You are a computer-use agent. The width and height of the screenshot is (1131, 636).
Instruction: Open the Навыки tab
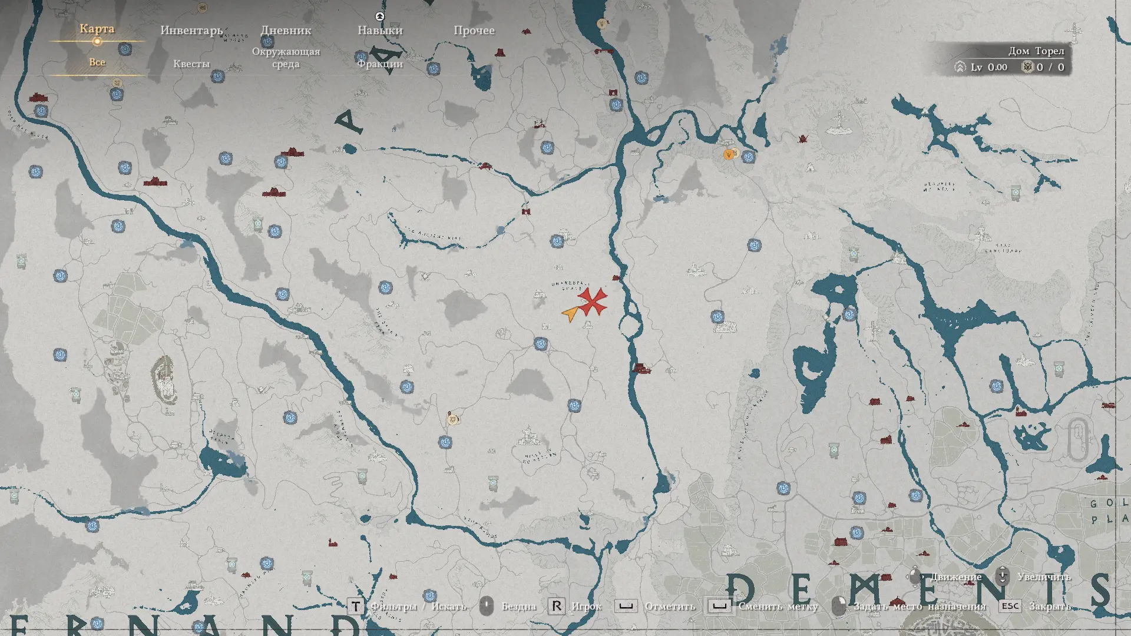[x=380, y=30]
